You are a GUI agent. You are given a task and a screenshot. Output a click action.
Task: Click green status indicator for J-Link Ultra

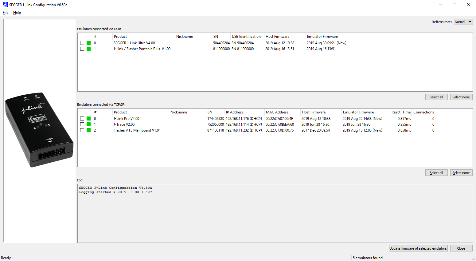coord(88,43)
